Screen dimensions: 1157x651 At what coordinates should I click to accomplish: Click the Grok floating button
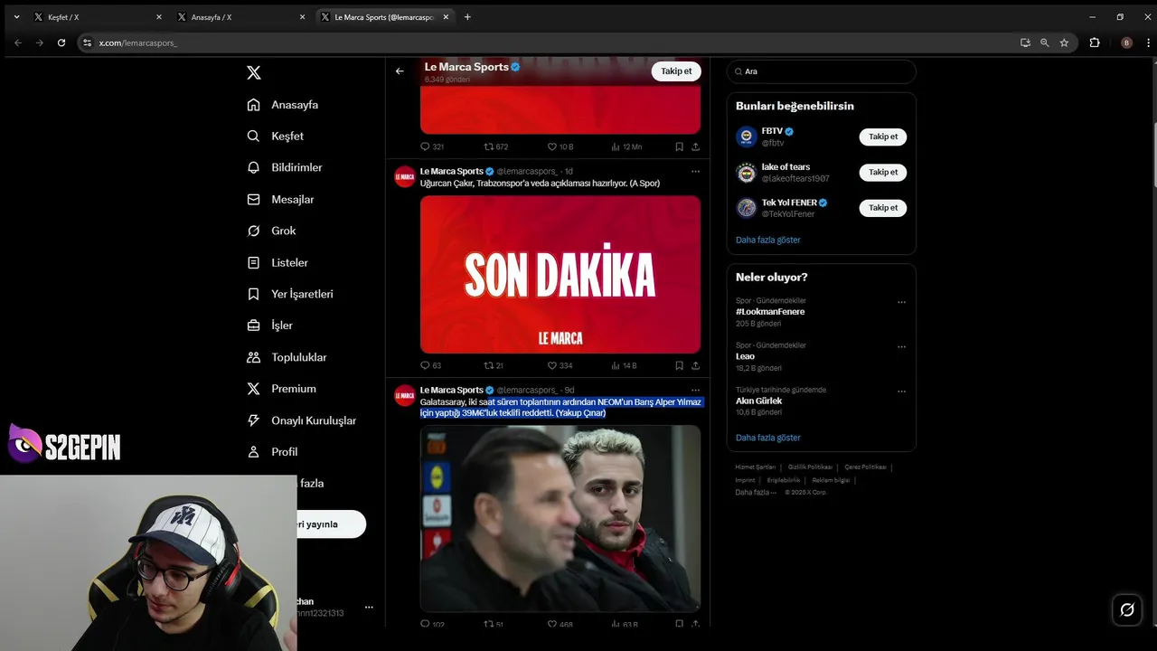[x=1127, y=609]
